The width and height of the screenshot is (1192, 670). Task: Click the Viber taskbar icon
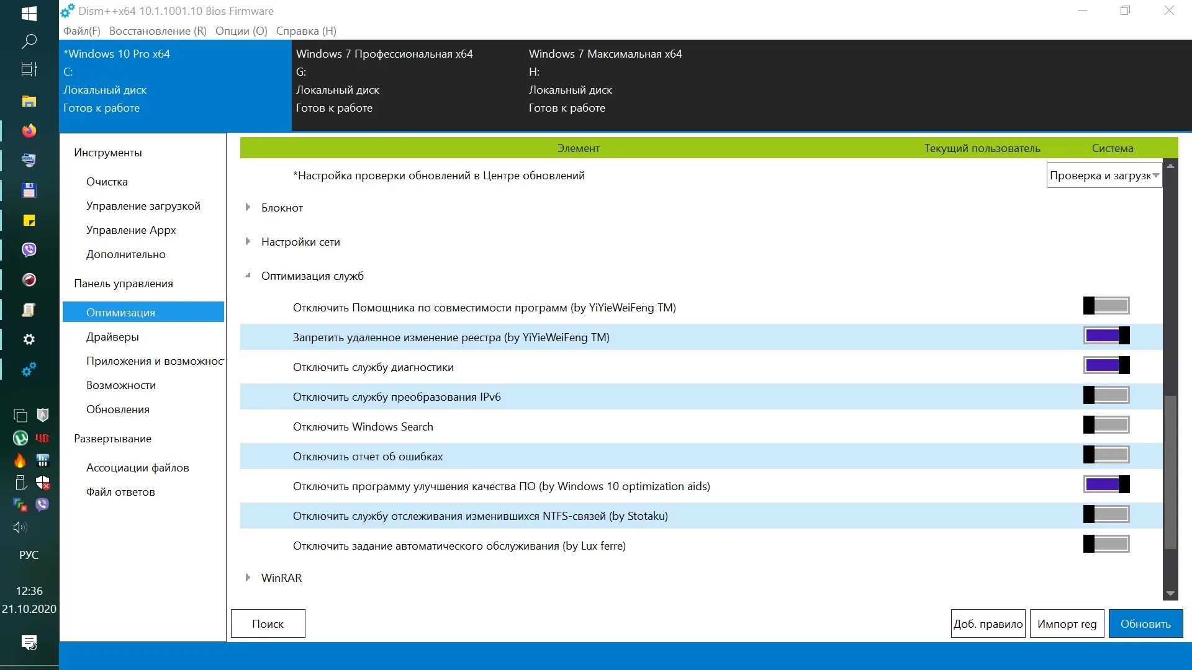click(x=29, y=250)
